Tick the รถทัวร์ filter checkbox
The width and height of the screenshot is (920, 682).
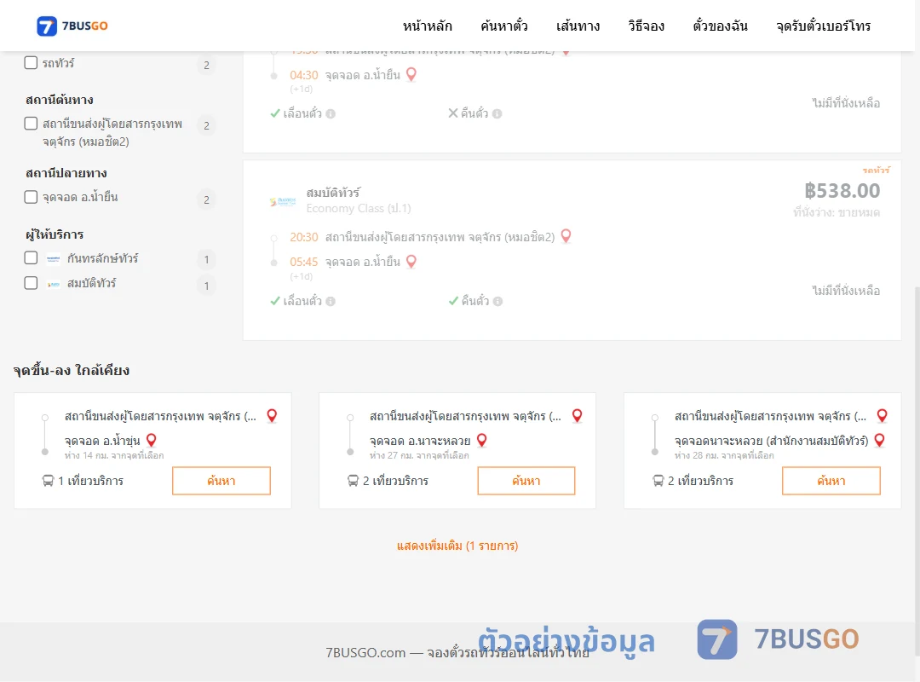point(31,63)
